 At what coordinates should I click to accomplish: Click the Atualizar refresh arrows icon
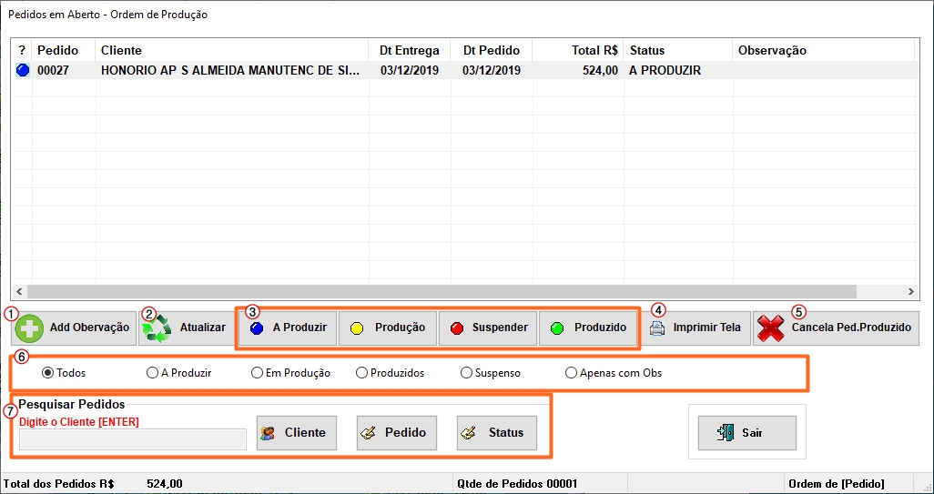click(x=157, y=328)
